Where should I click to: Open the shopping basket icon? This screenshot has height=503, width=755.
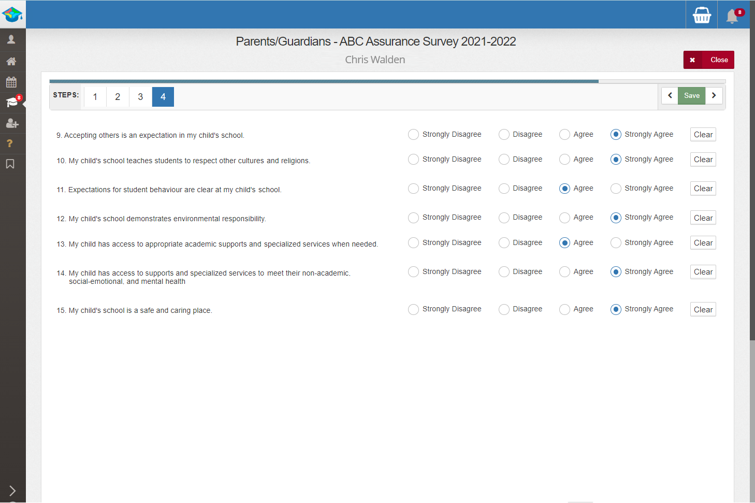[702, 15]
